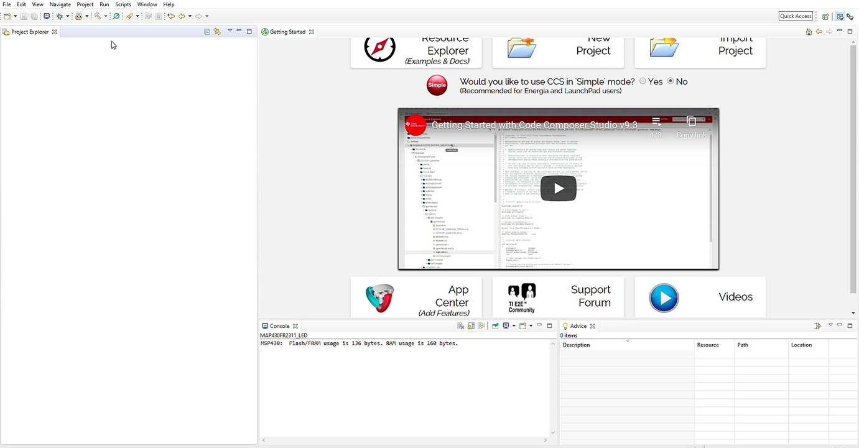Open the Project menu
Viewport: 859px width, 448px height.
click(x=85, y=4)
